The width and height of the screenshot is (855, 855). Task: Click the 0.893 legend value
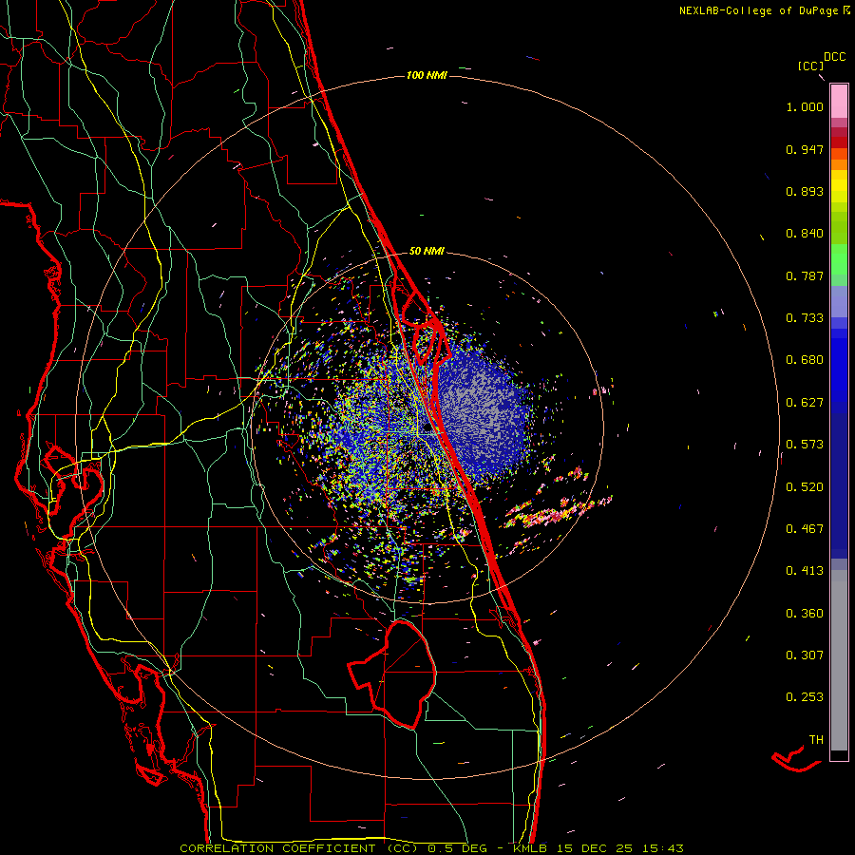coord(805,191)
